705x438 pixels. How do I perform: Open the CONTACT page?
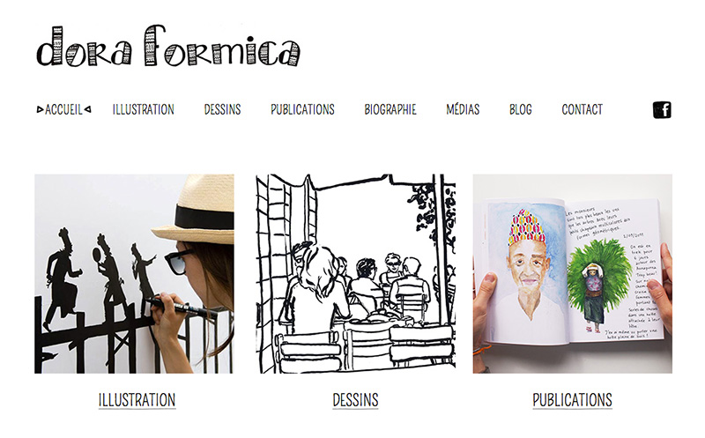pos(583,109)
